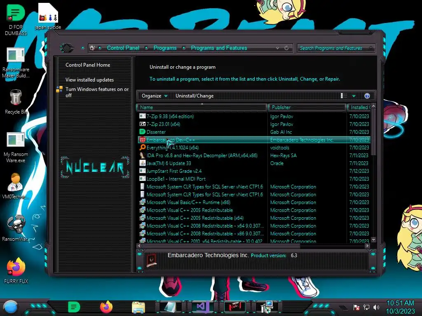Open the red taskbar application icon
The width and height of the screenshot is (422, 316).
pos(234,307)
